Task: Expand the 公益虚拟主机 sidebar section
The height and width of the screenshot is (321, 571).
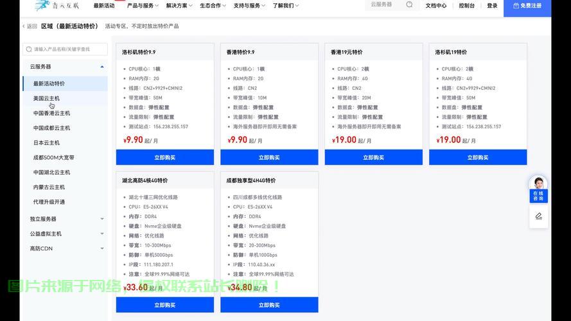Action: pyautogui.click(x=66, y=234)
